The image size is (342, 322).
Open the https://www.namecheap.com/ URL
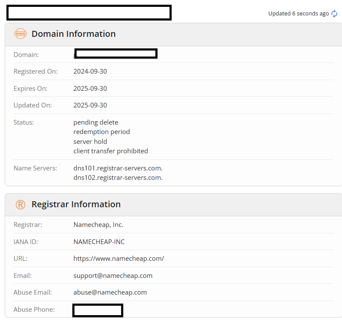(119, 259)
